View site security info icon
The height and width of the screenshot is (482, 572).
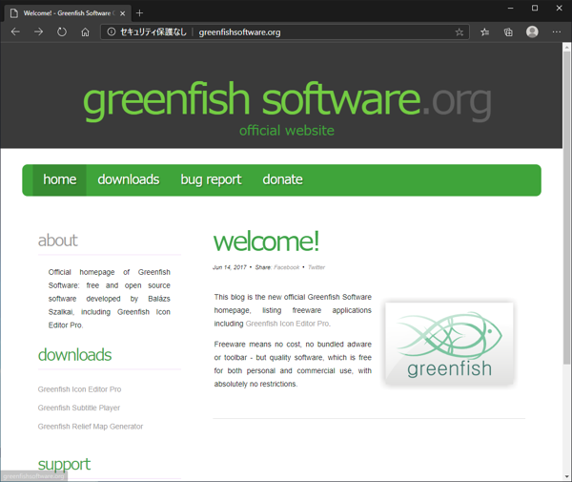pyautogui.click(x=112, y=32)
